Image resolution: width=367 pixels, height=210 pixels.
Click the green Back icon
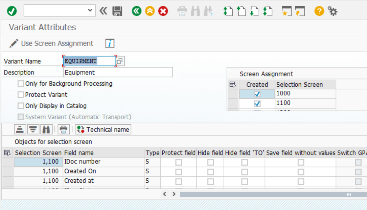(x=137, y=11)
